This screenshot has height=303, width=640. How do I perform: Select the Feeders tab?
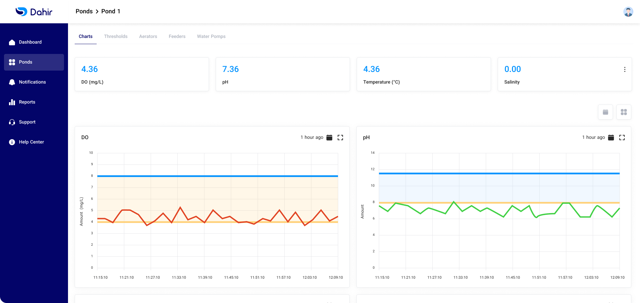pyautogui.click(x=177, y=36)
